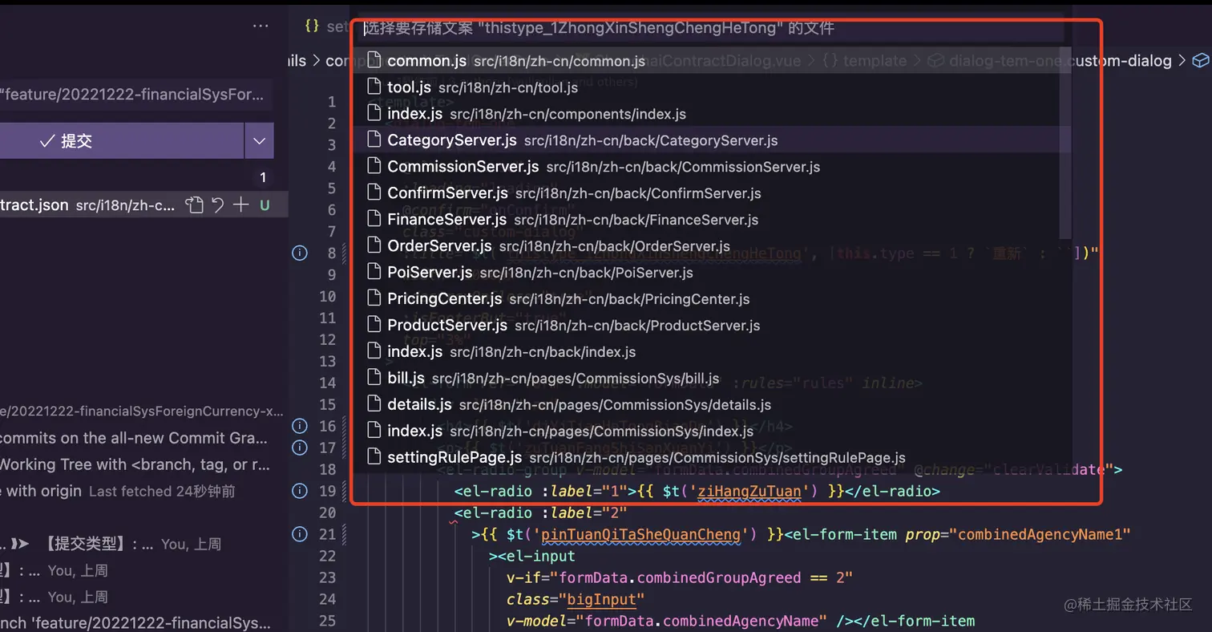The image size is (1212, 632).
Task: Select bill.js under pages/CommissionSys
Action: pyautogui.click(x=712, y=379)
